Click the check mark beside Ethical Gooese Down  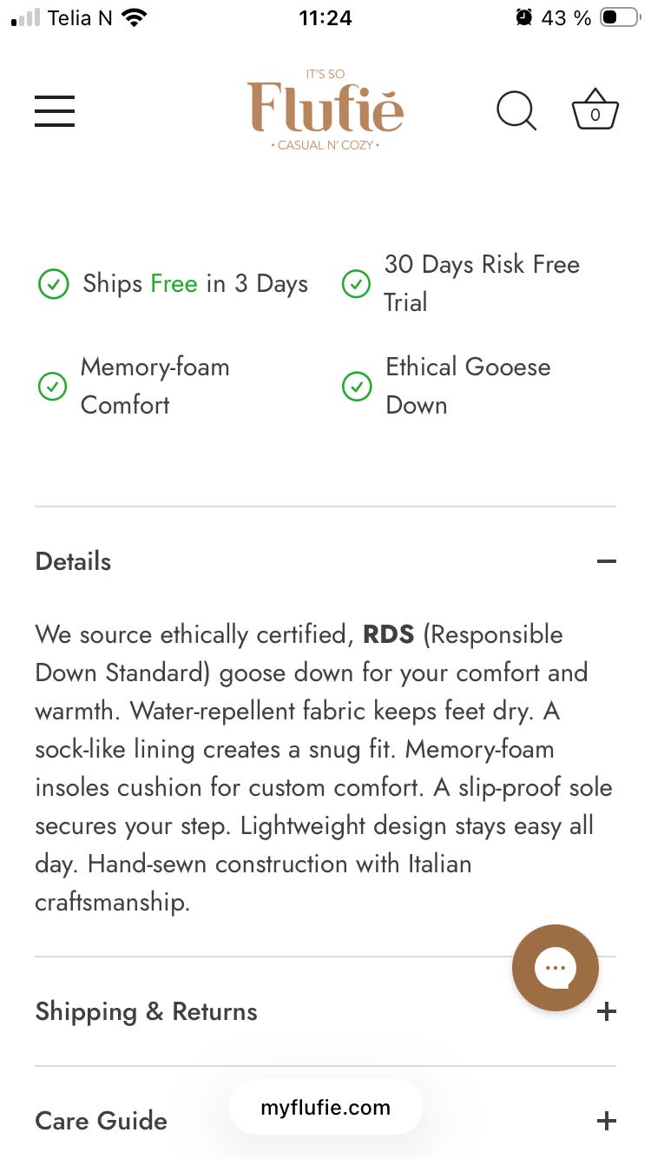pyautogui.click(x=357, y=387)
